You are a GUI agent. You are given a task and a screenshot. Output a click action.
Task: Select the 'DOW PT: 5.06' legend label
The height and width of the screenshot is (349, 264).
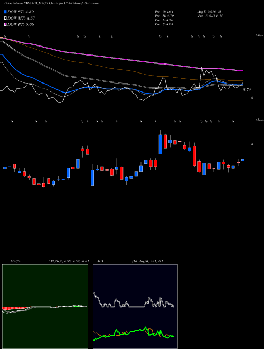click(x=21, y=24)
